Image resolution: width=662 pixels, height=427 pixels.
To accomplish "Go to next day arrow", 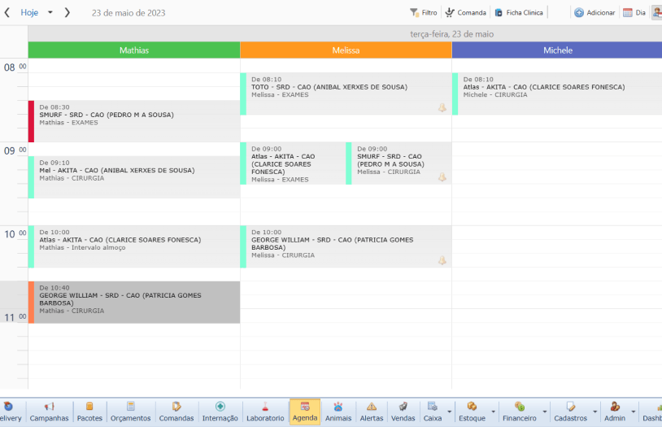I will [x=68, y=13].
